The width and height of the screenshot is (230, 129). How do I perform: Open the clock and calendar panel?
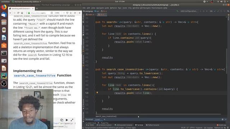click(x=120, y=1)
